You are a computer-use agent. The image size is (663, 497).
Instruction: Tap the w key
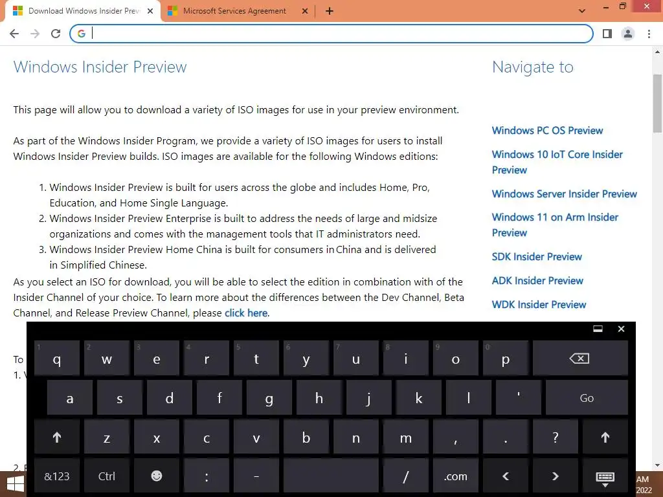pos(107,359)
